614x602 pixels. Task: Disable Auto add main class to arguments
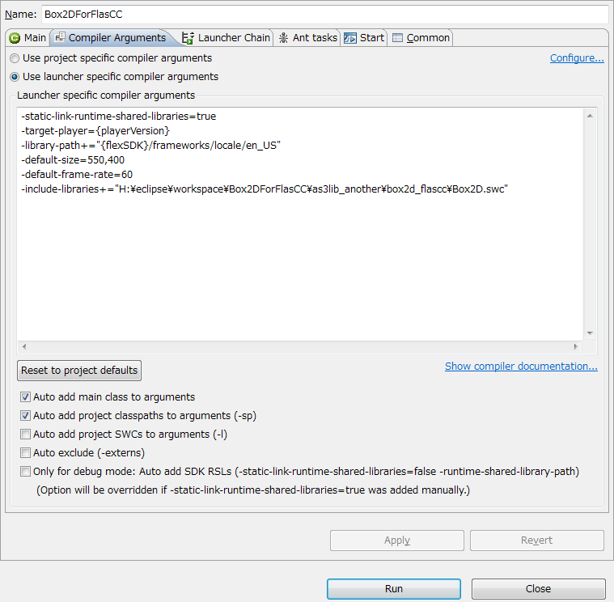pos(26,397)
